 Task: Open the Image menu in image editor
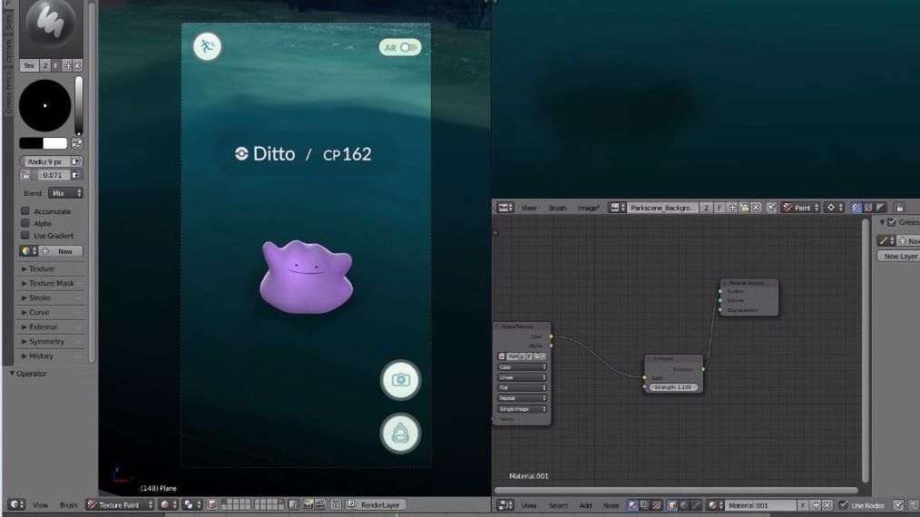589,208
